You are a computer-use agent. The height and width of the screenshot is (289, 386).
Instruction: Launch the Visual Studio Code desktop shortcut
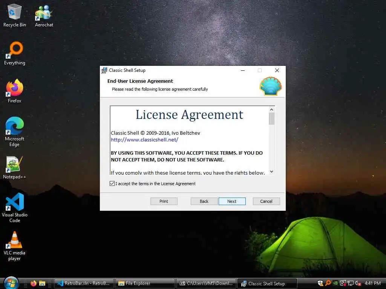tap(15, 208)
